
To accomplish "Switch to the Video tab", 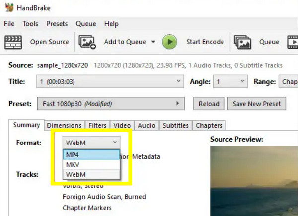I will (122, 126).
